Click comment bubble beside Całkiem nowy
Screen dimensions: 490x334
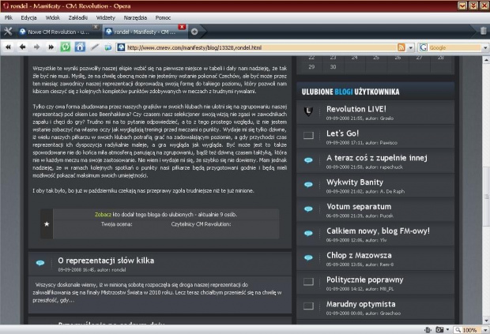coord(308,233)
